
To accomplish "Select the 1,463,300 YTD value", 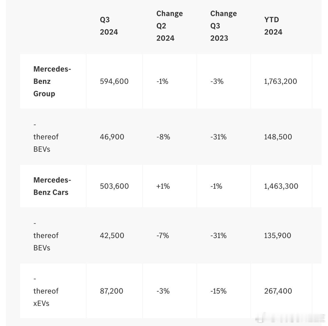I will point(281,186).
